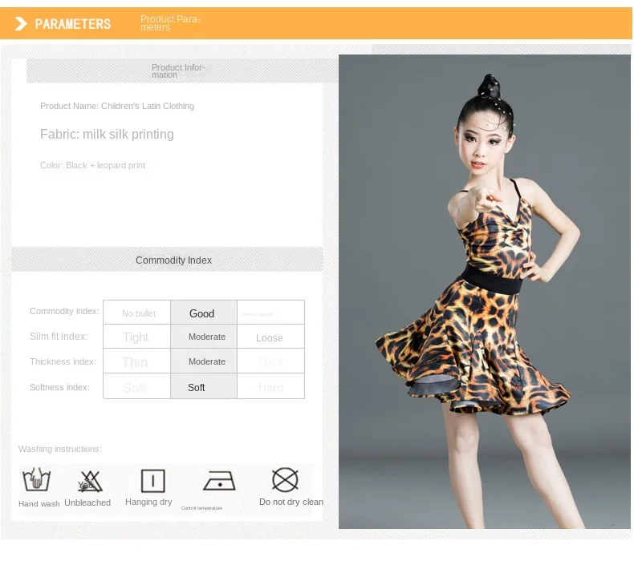Click the white chevron beside PARAMETERS

pos(21,24)
